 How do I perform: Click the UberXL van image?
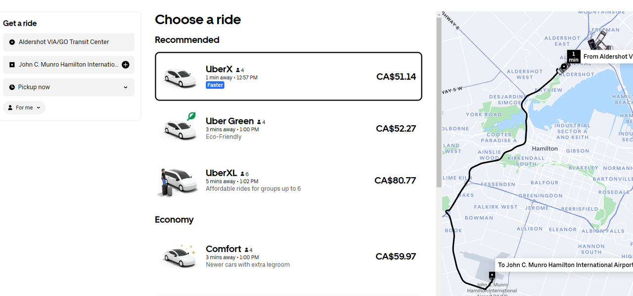pos(178,182)
